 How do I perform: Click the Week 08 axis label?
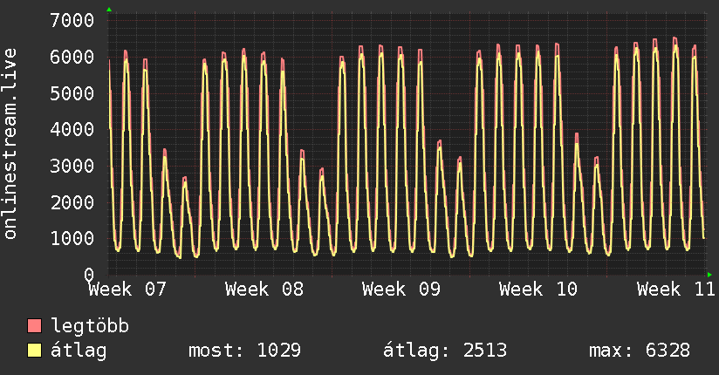264,290
